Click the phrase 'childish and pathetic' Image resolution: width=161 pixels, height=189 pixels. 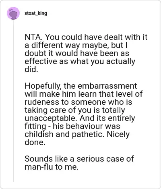pos(64,134)
